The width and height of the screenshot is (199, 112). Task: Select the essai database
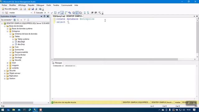[14, 63]
